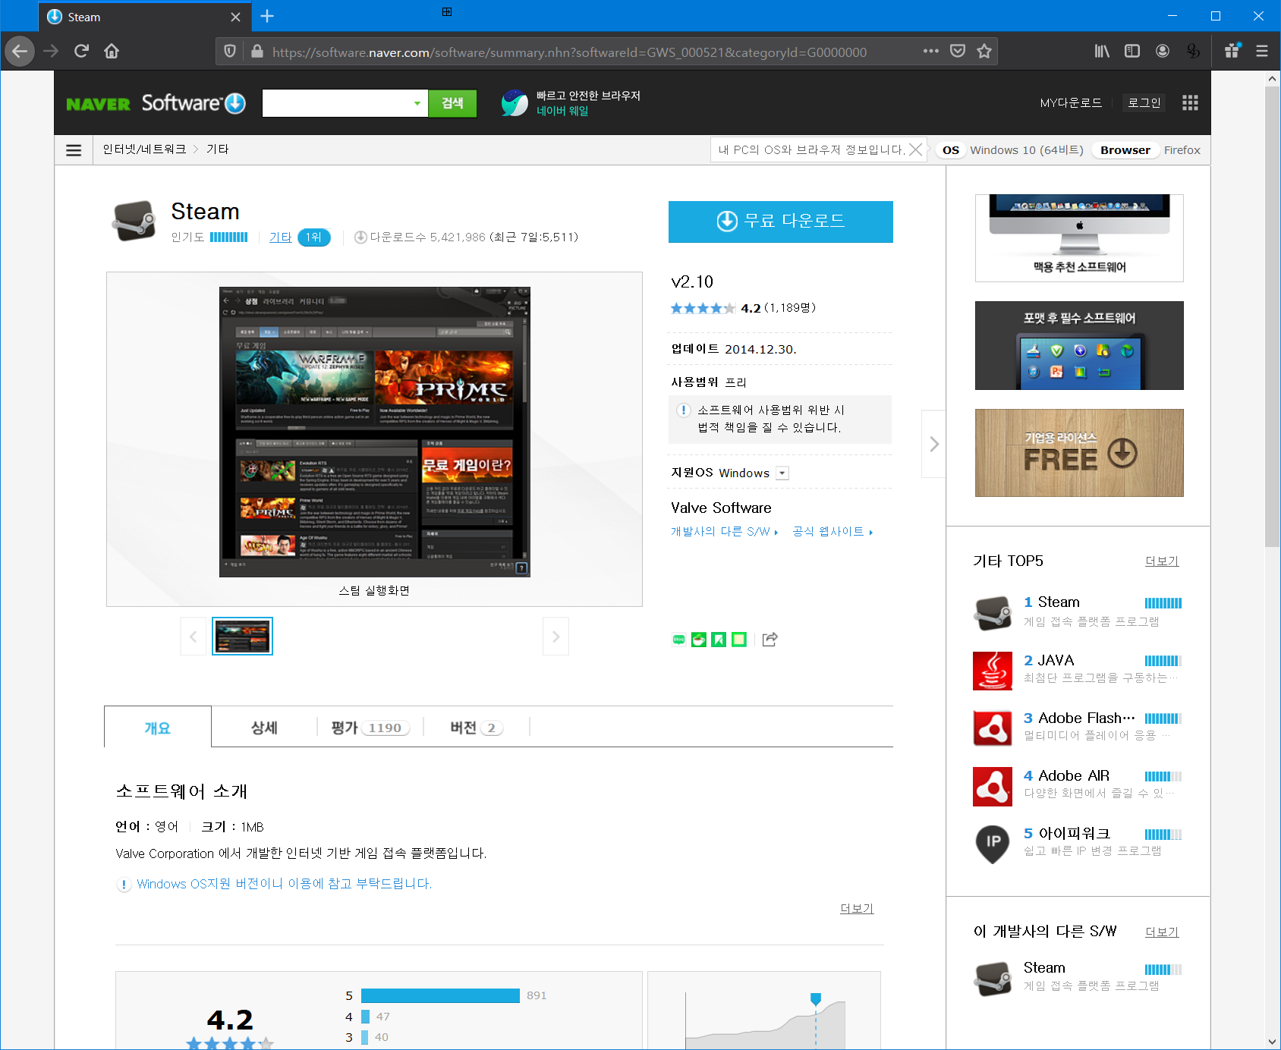Viewport: 1281px width, 1050px height.
Task: Click the 아이피워크 IP icon in TOP5
Action: pyautogui.click(x=993, y=844)
